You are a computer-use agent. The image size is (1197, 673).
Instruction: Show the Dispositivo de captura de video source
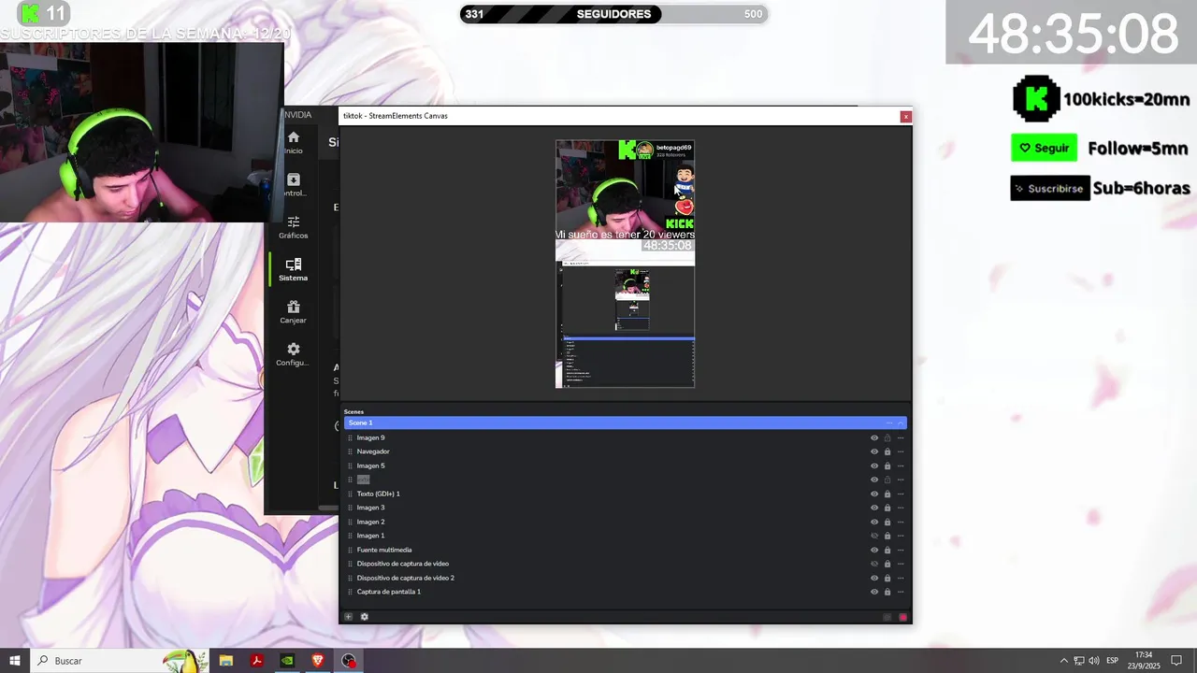tap(874, 564)
